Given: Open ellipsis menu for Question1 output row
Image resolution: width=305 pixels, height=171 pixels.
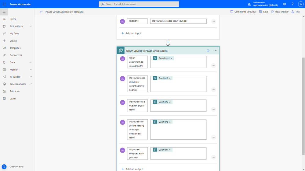Looking at the screenshot, I should (214, 89).
